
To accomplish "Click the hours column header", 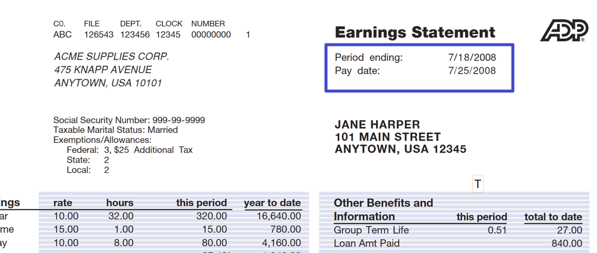I will point(120,203).
